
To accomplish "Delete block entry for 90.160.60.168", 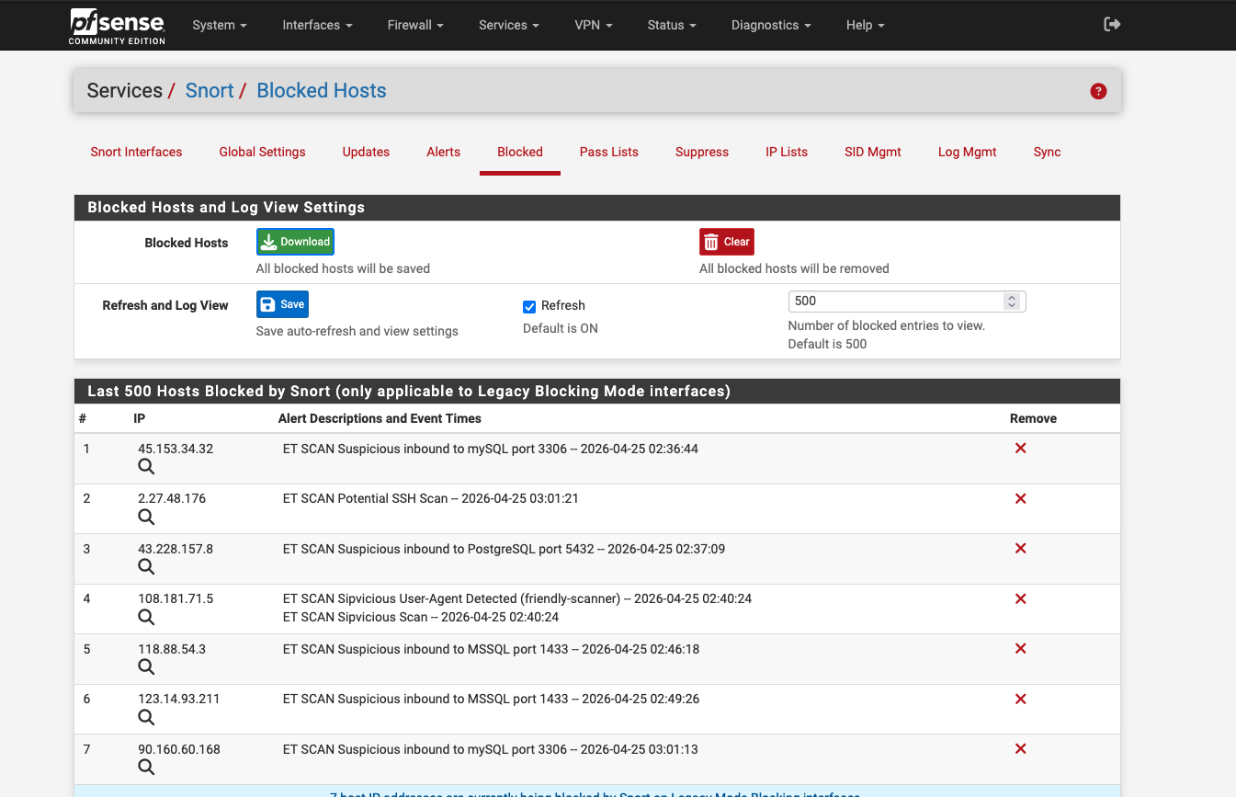I will click(1020, 749).
